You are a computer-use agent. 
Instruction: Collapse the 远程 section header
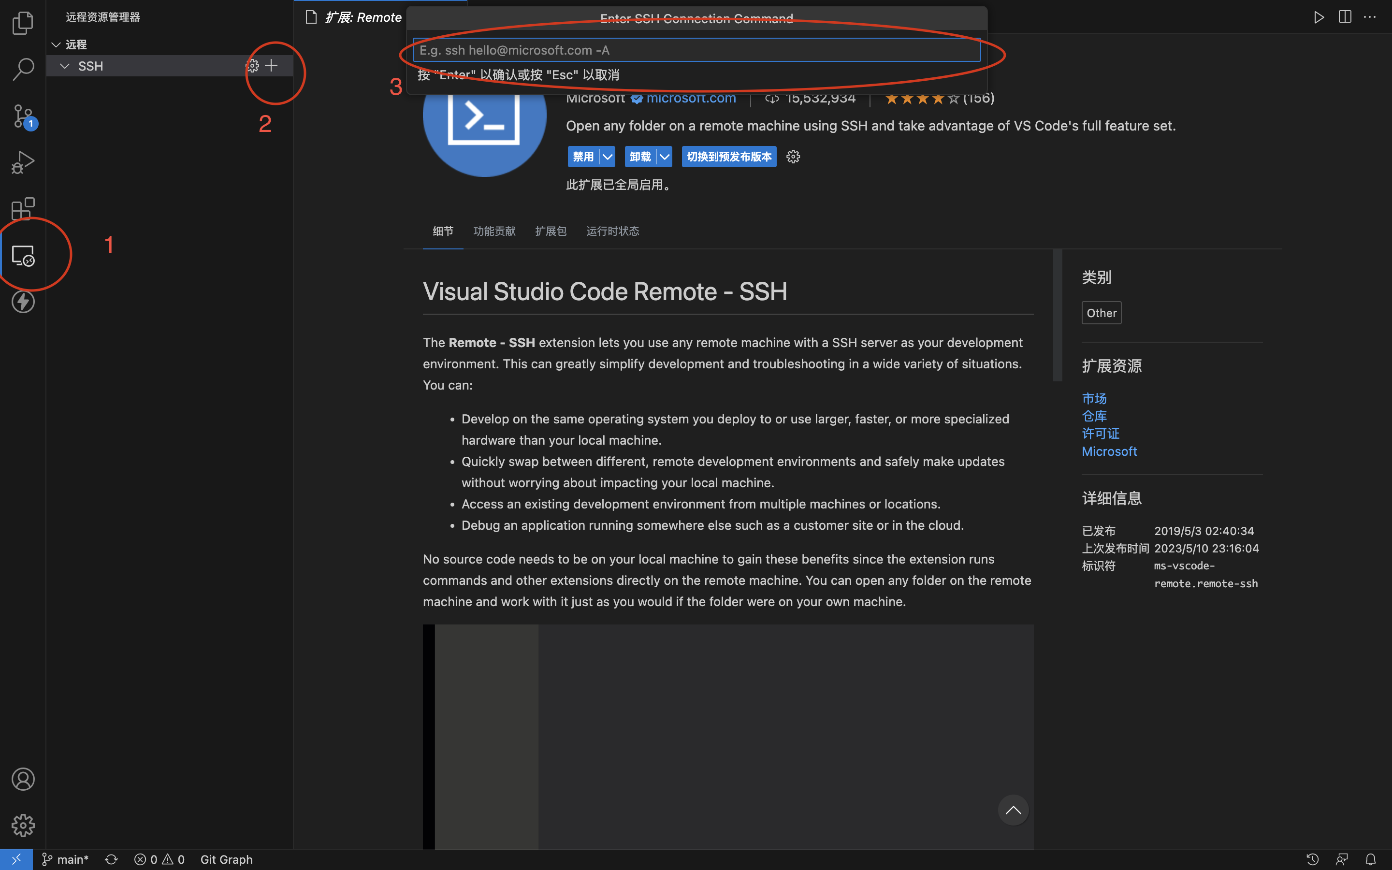pyautogui.click(x=57, y=44)
